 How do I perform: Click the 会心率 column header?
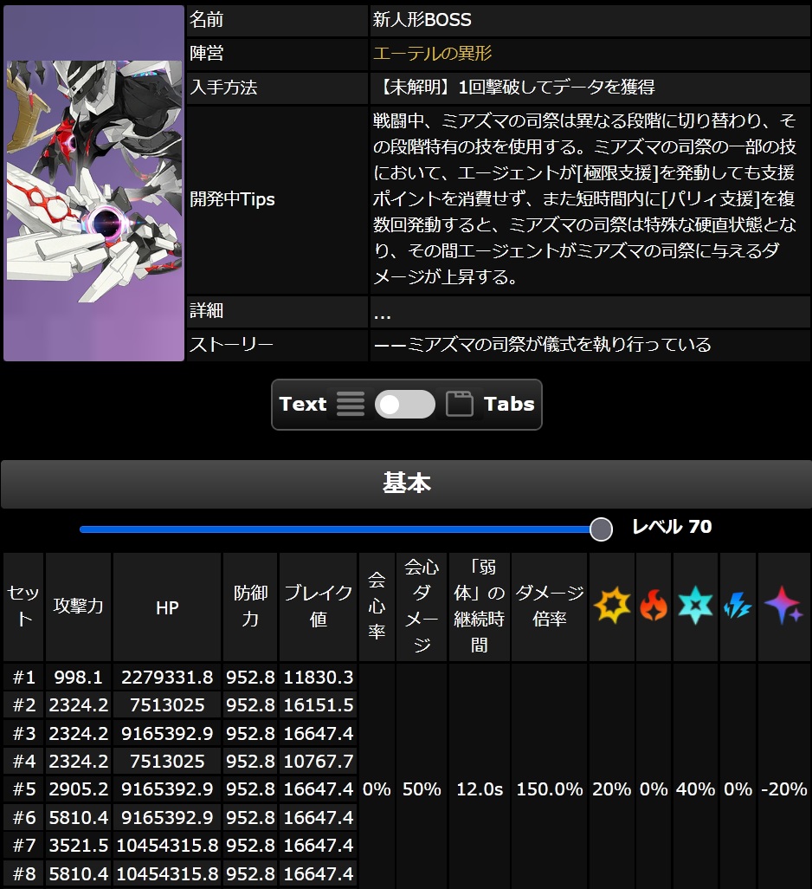click(x=377, y=607)
